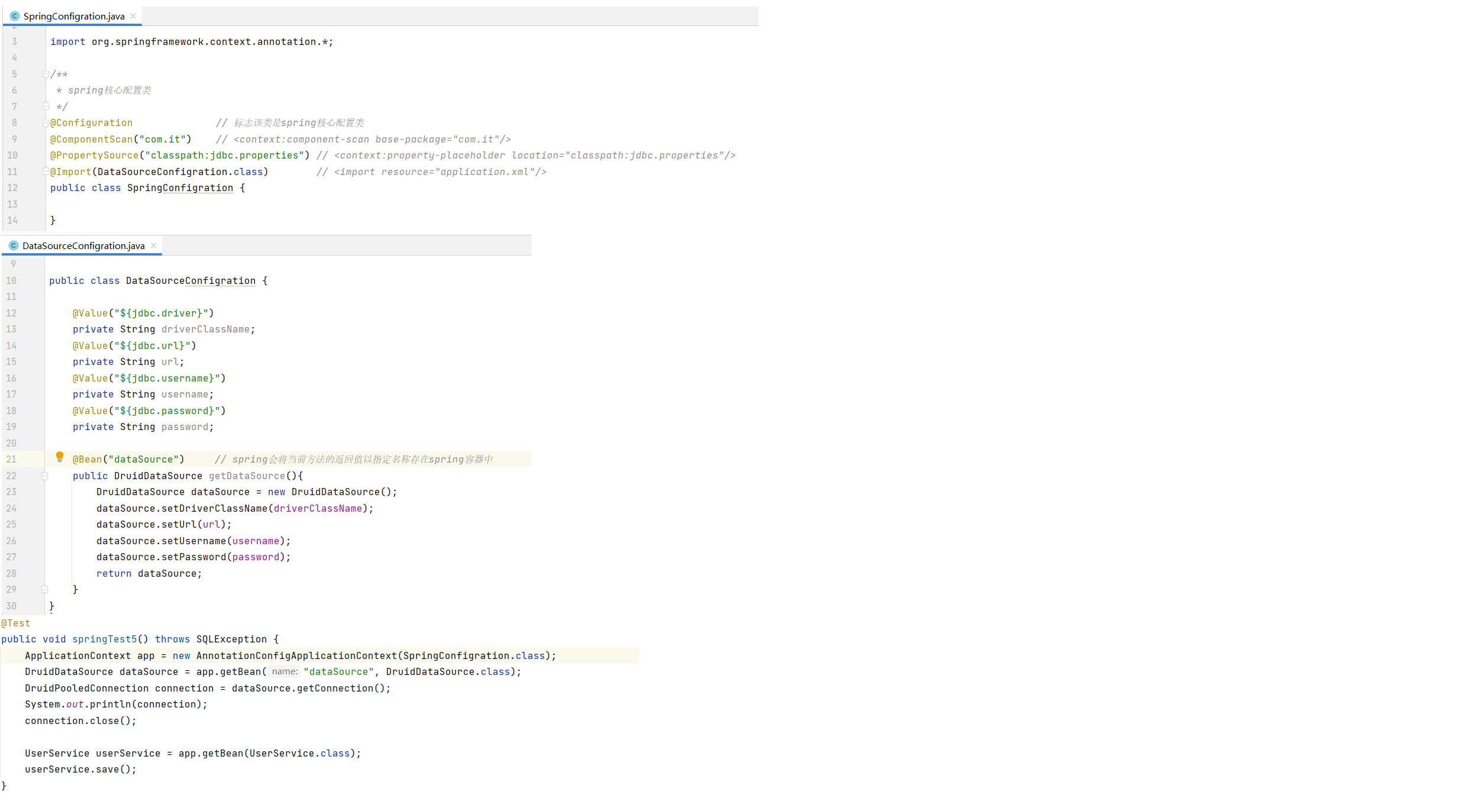This screenshot has width=1461, height=798.
Task: Click the "name:" parameter hint in getBean
Action: click(284, 671)
